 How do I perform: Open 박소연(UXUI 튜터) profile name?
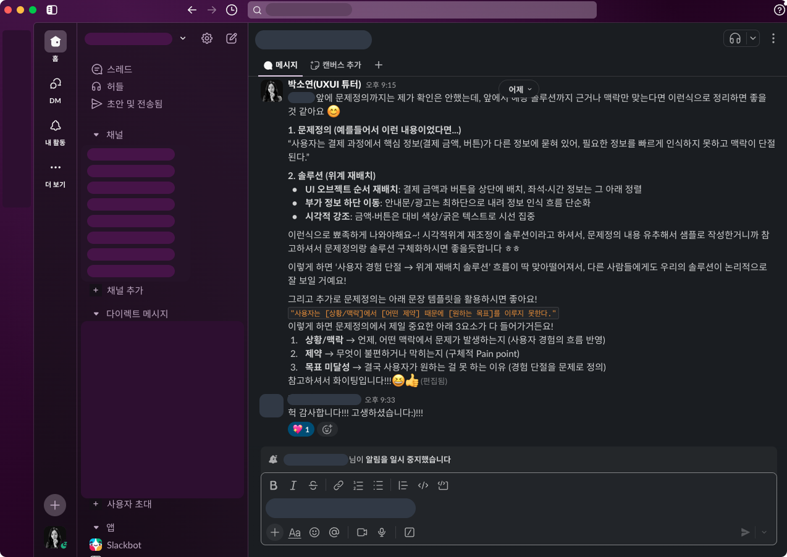[x=324, y=85]
